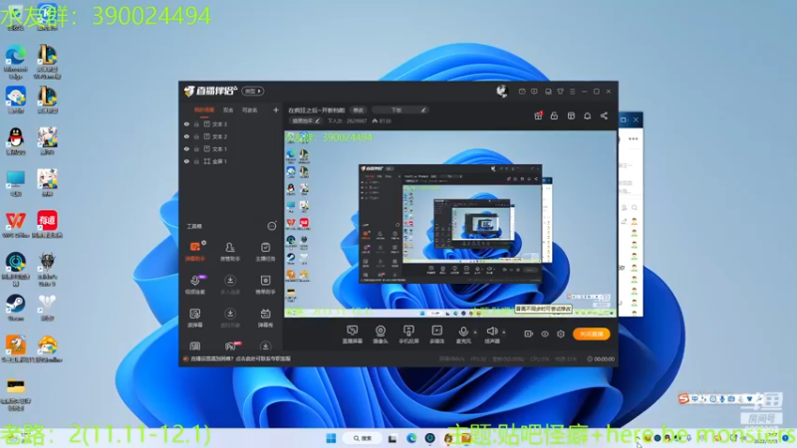Open the layout box icon beside the bell

tap(571, 115)
